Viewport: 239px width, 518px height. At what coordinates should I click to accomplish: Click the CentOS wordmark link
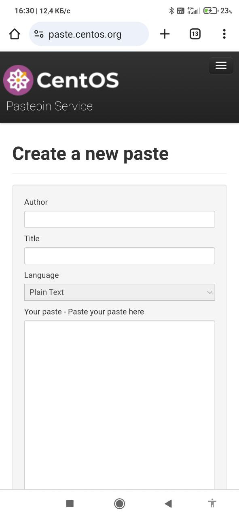click(x=78, y=80)
